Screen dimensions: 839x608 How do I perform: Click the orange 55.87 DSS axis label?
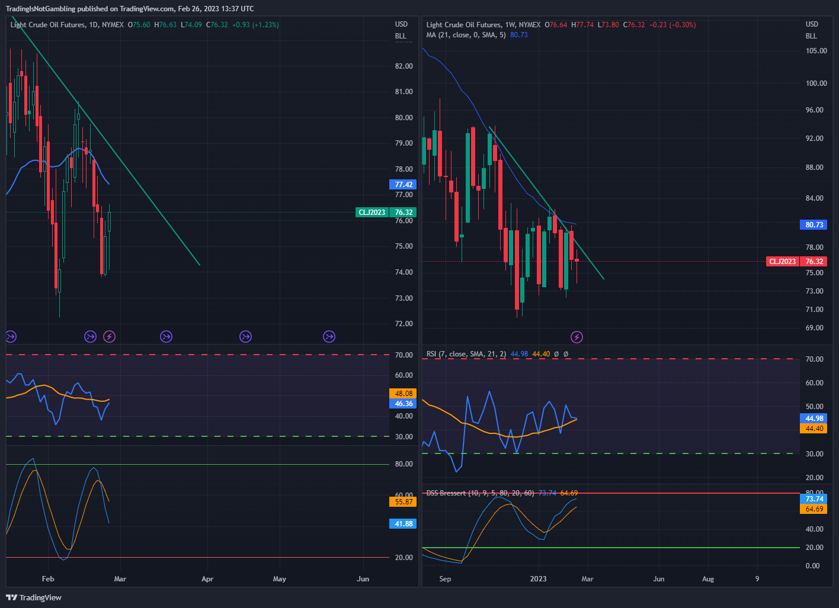pos(404,501)
